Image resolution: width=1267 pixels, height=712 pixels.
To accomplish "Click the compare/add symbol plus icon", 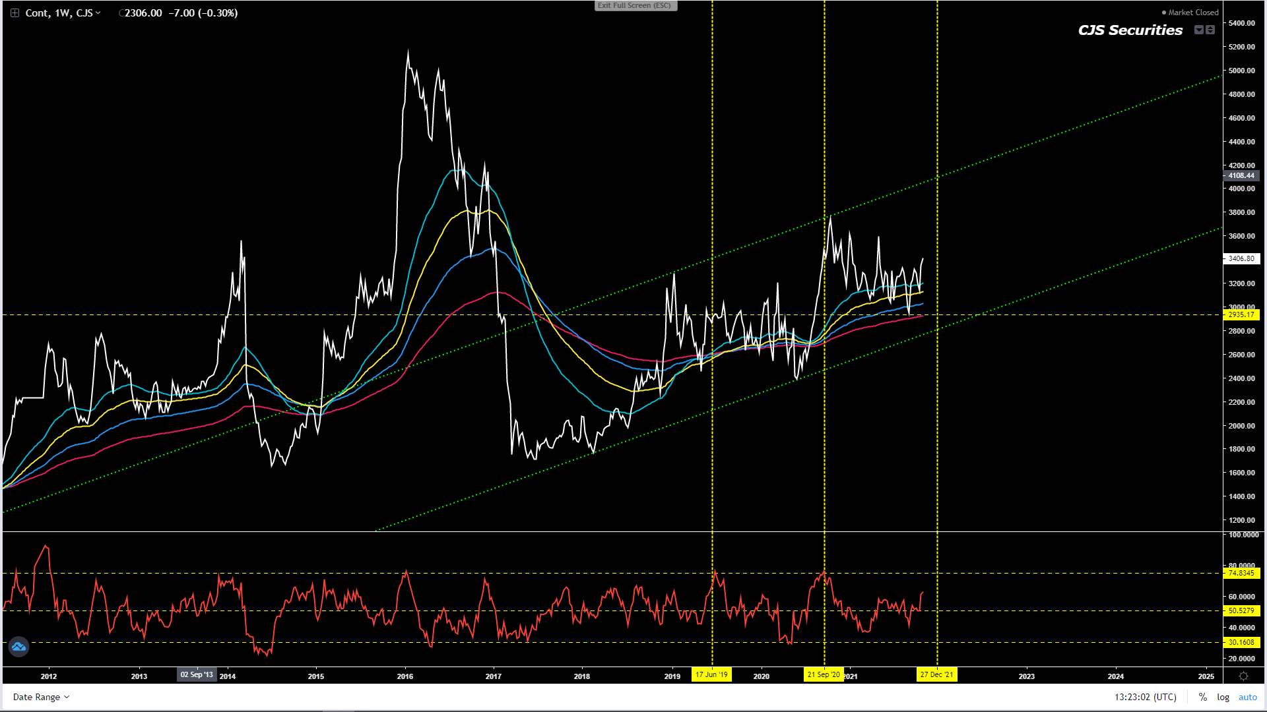I will [15, 13].
